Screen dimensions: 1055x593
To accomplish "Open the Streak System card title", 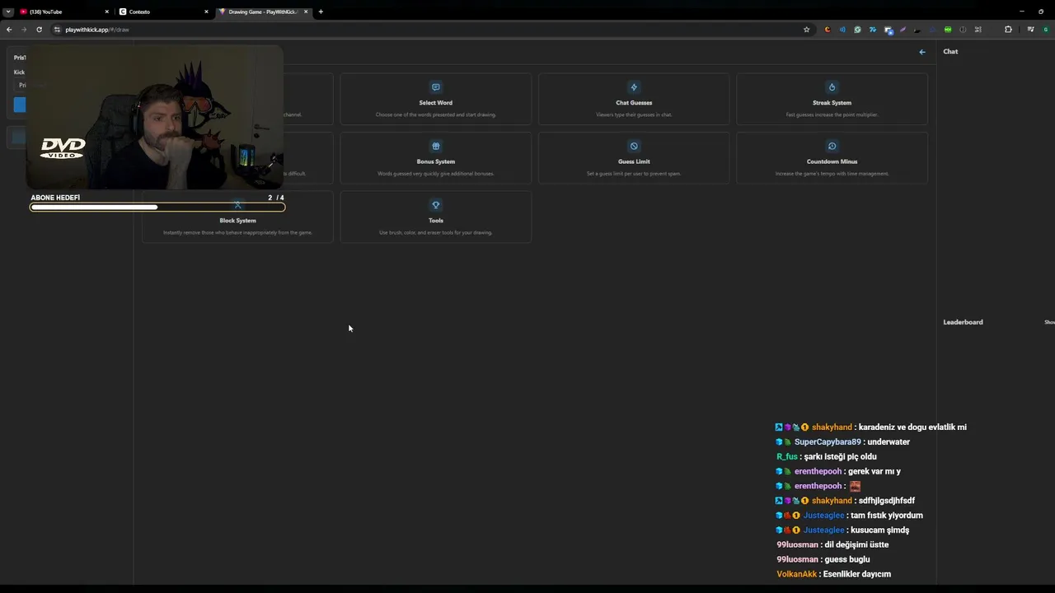I will click(x=832, y=103).
